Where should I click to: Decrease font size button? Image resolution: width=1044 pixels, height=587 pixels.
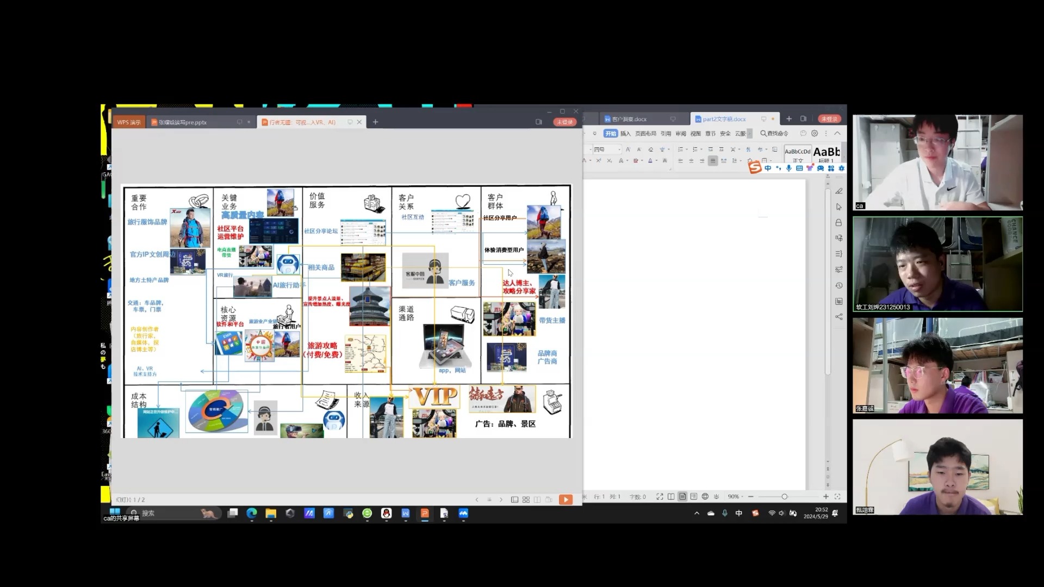pyautogui.click(x=639, y=149)
